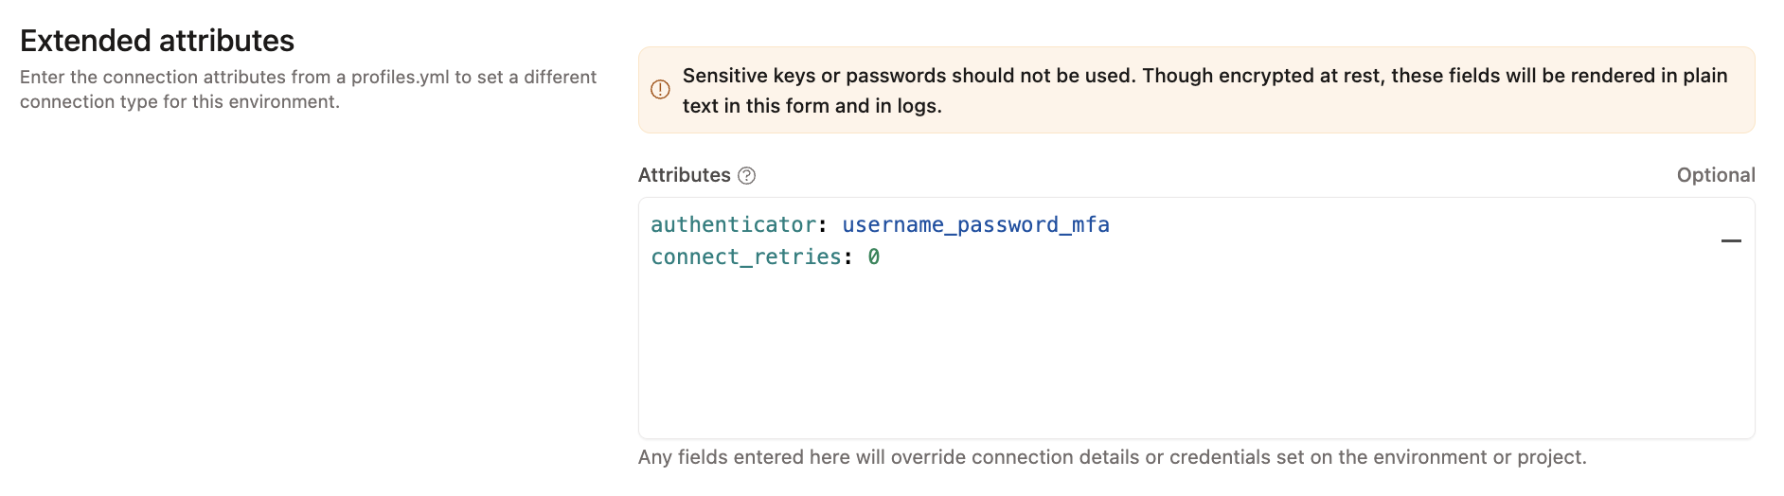Click the "Attributes" field label
The height and width of the screenshot is (496, 1784).
(684, 175)
